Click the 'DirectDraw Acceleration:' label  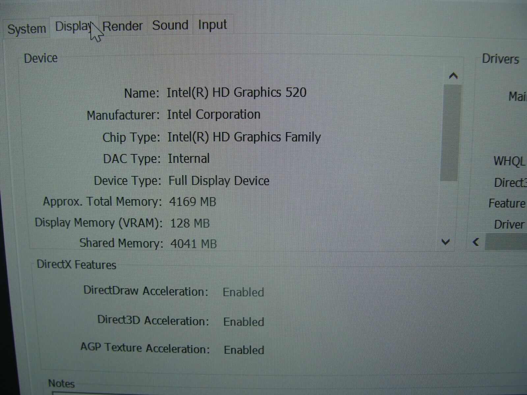146,291
